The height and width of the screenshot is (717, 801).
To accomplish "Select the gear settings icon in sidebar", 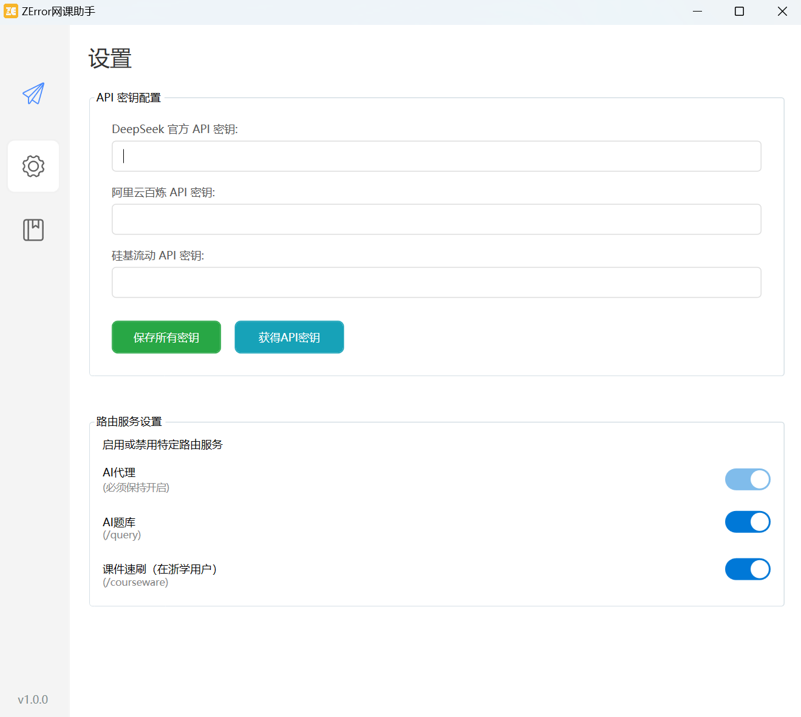I will pos(33,166).
